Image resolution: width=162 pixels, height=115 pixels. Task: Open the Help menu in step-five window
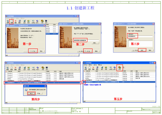point(100,65)
